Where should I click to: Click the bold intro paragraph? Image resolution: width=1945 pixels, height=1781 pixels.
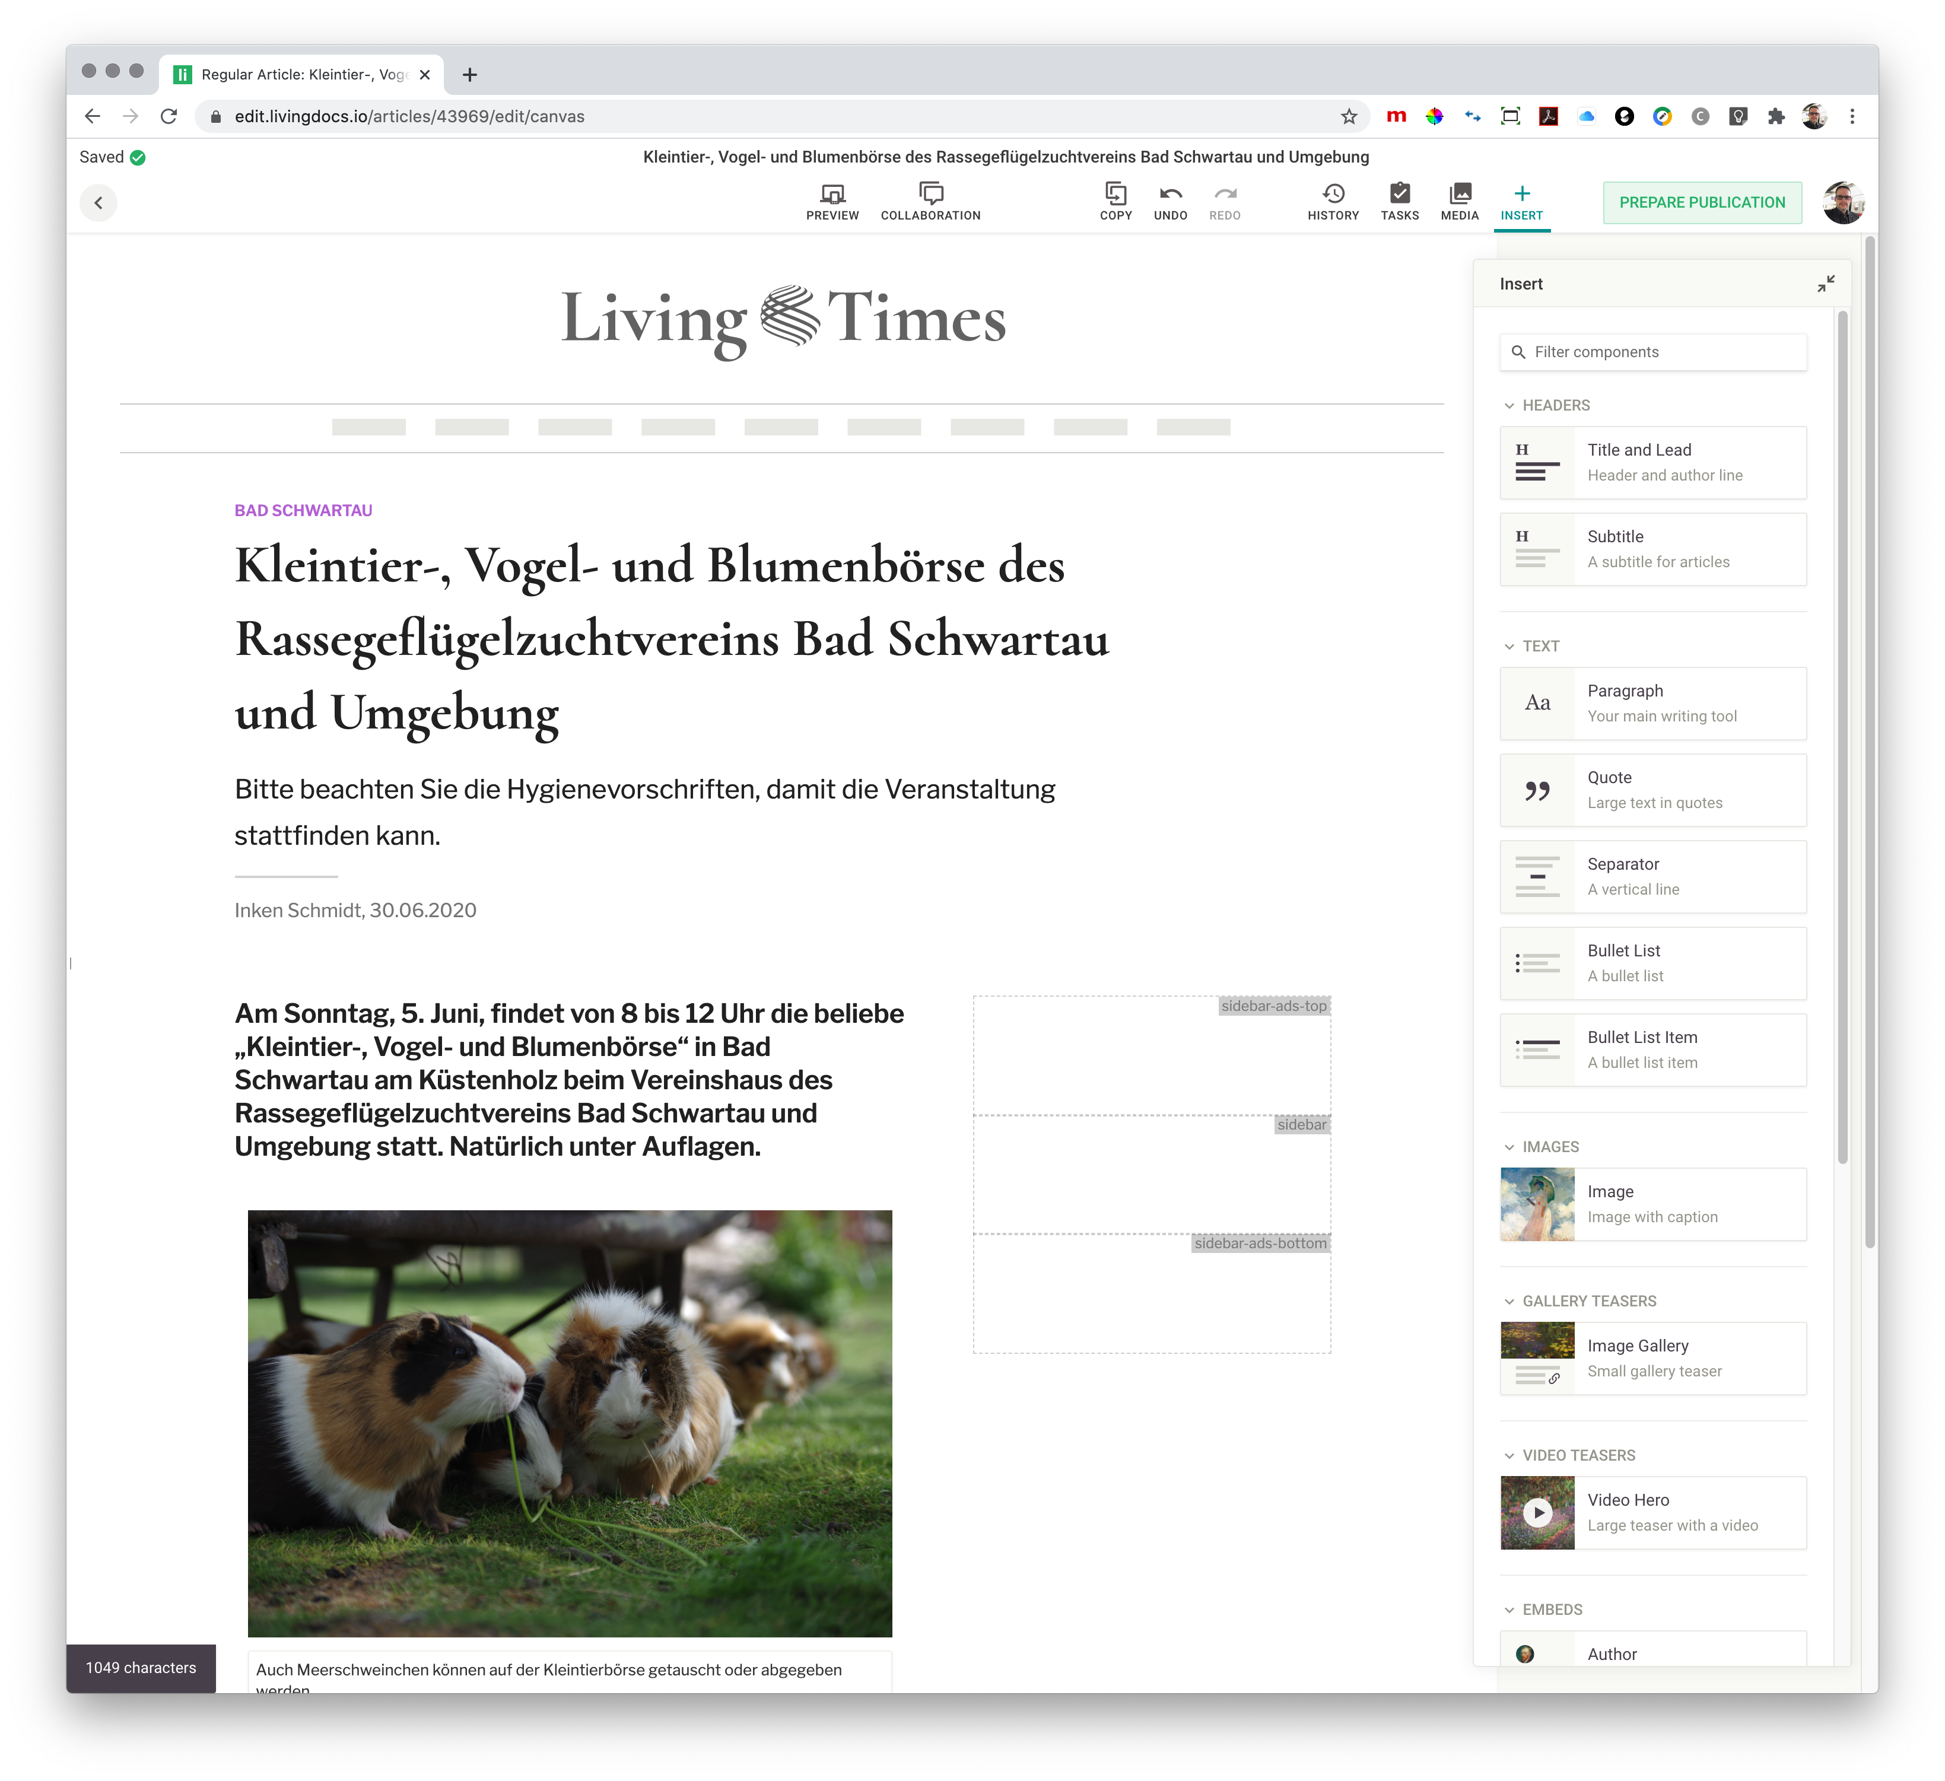click(x=569, y=1080)
